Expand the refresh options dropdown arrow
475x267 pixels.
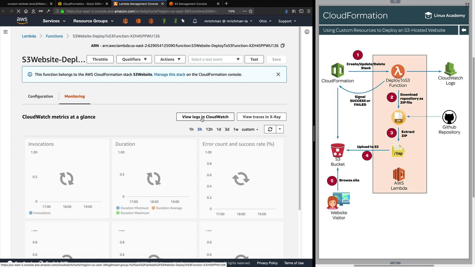(x=280, y=129)
